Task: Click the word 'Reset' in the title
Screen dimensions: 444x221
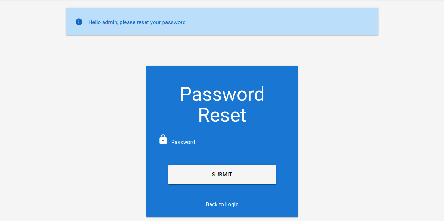Action: [222, 115]
